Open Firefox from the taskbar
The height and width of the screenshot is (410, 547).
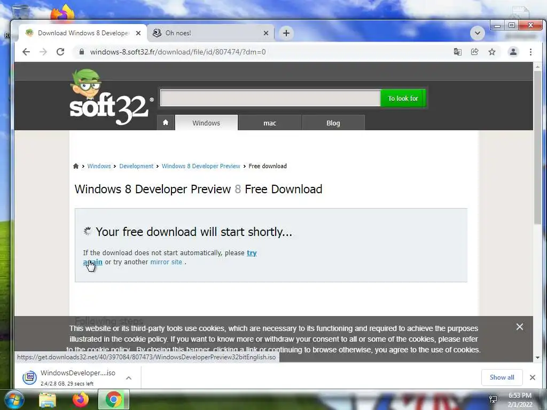[81, 399]
